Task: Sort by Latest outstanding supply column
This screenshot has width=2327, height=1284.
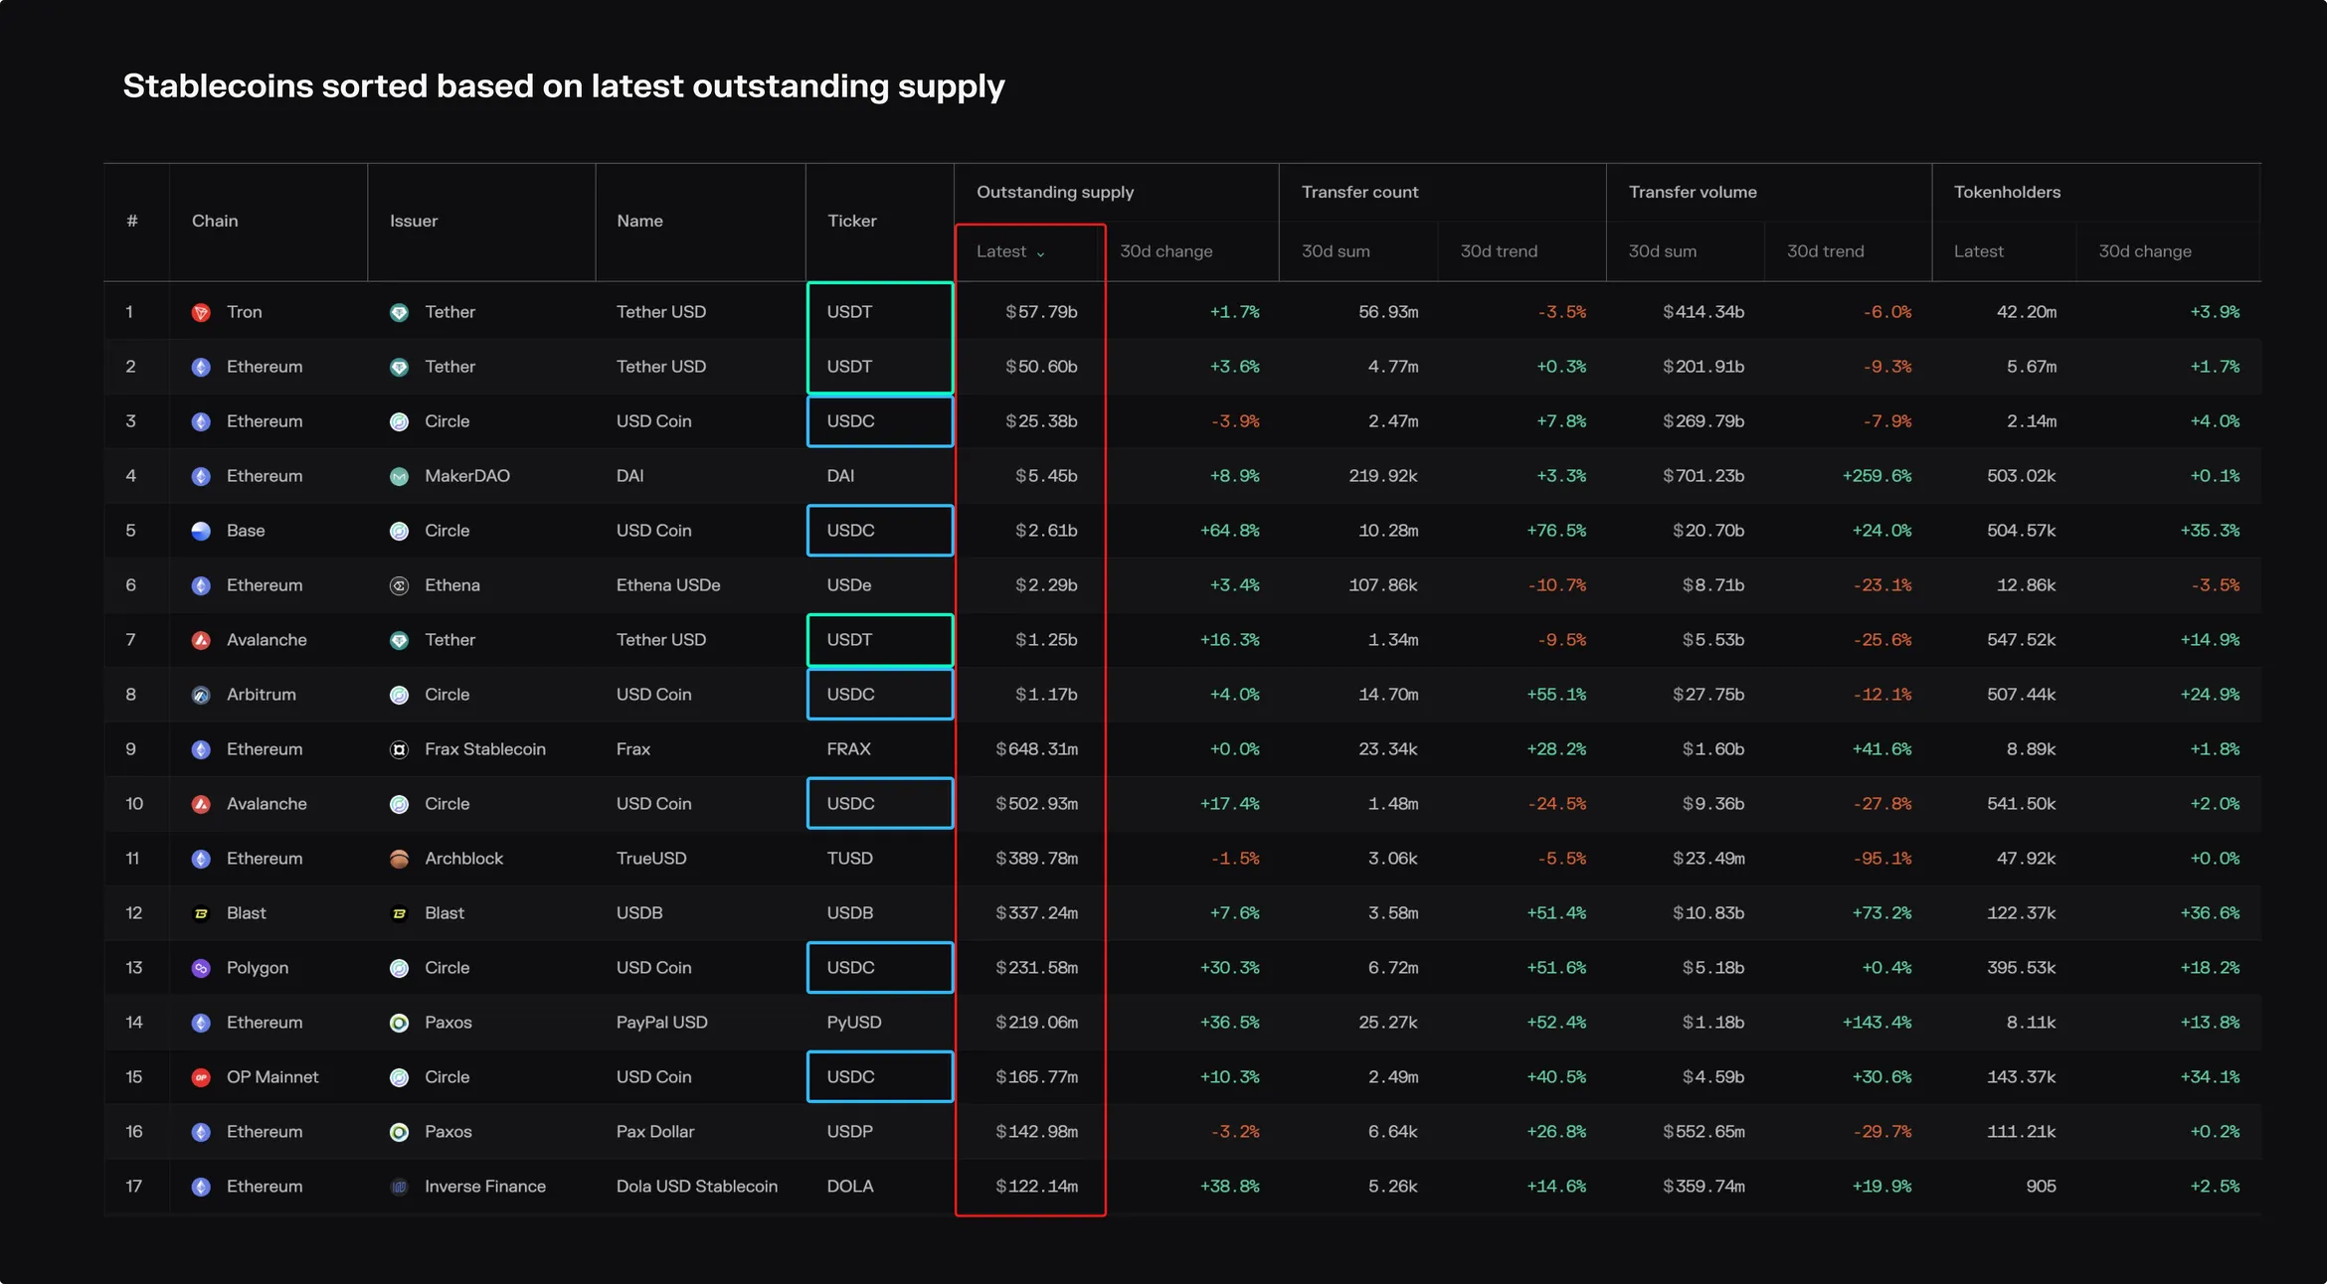Action: coord(1010,251)
